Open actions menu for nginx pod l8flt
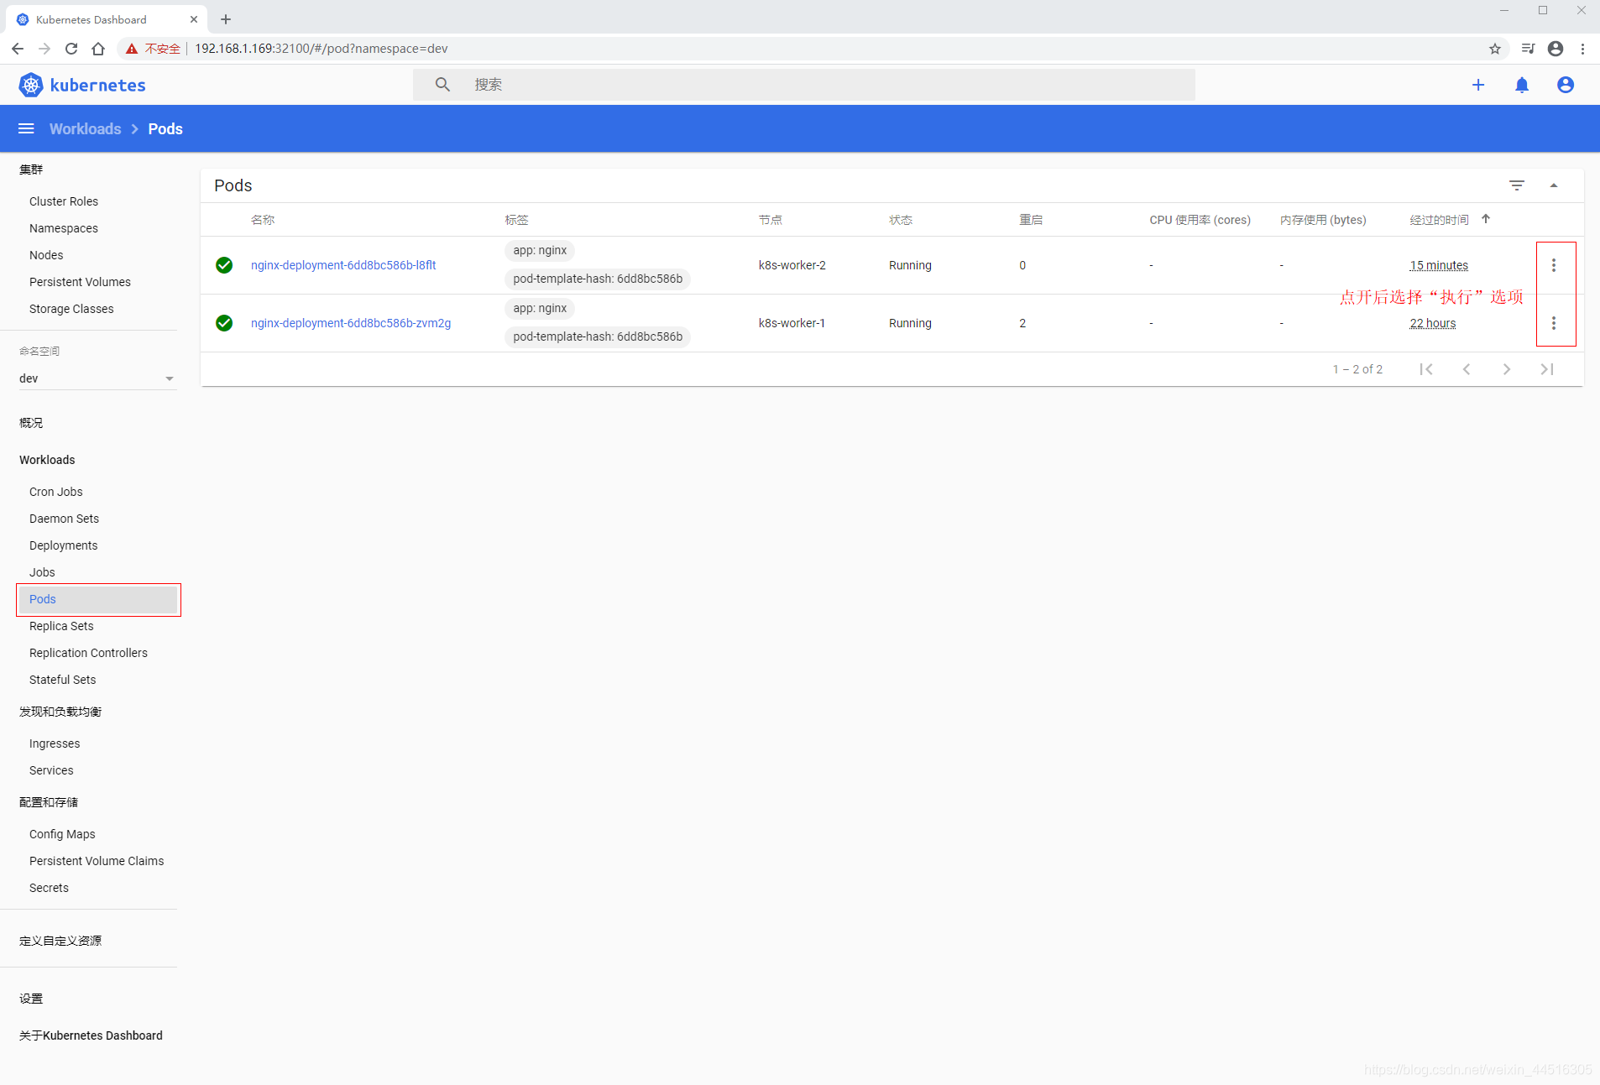This screenshot has height=1085, width=1600. click(x=1554, y=265)
